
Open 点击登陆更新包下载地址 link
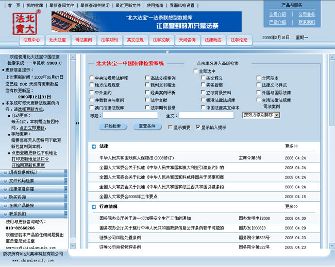point(35,153)
